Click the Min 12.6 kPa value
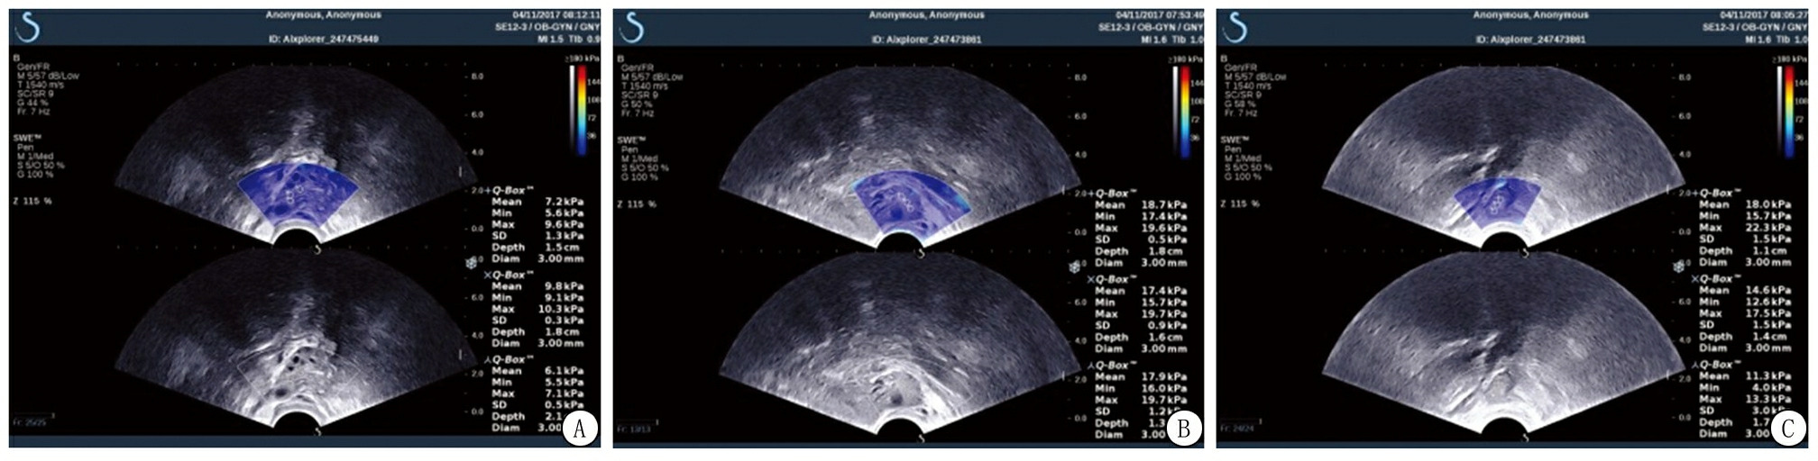This screenshot has width=1818, height=461. coord(1768,302)
